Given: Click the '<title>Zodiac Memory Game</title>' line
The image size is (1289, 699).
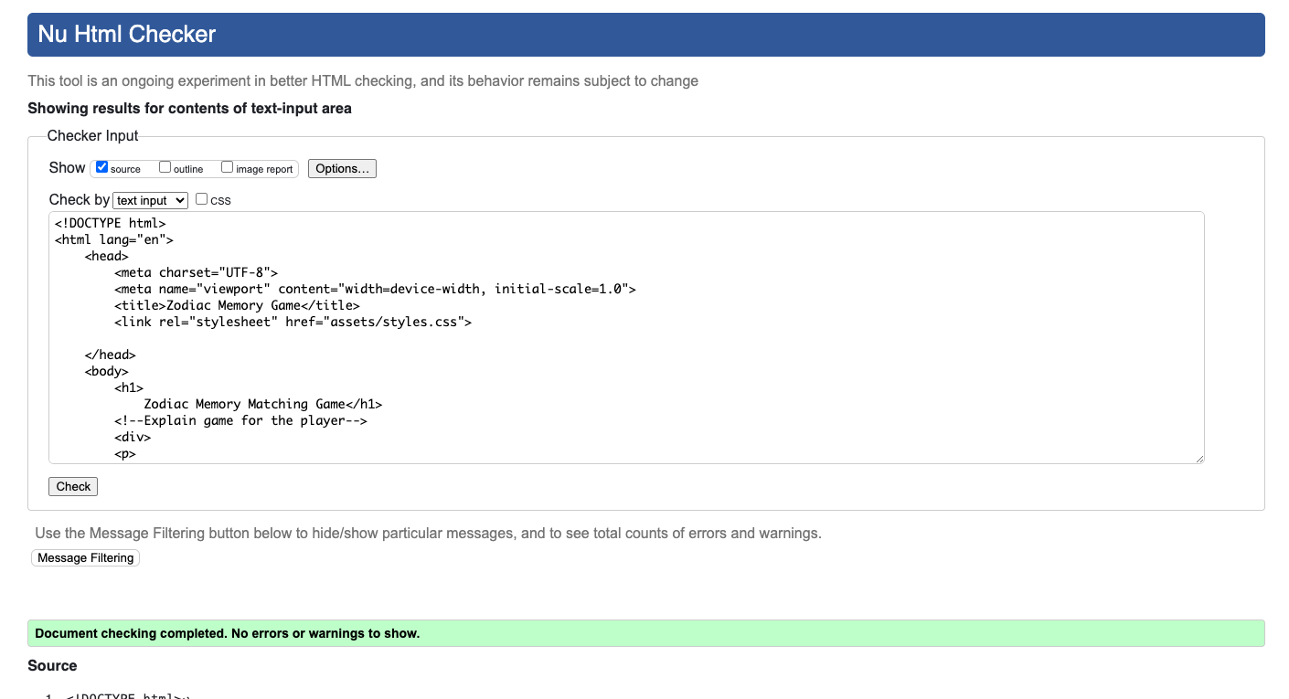Looking at the screenshot, I should point(238,305).
